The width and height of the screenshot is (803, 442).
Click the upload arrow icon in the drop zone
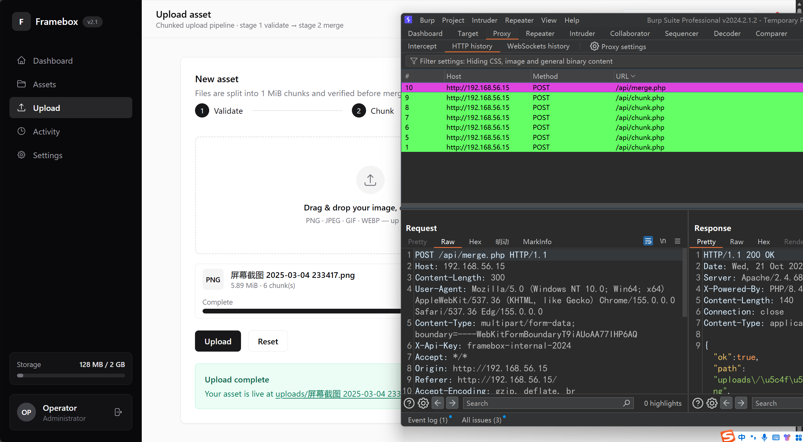click(370, 180)
